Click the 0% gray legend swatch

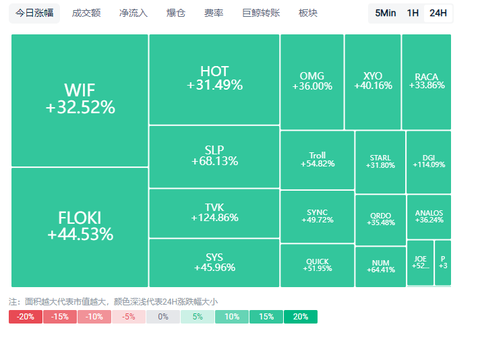tap(163, 317)
